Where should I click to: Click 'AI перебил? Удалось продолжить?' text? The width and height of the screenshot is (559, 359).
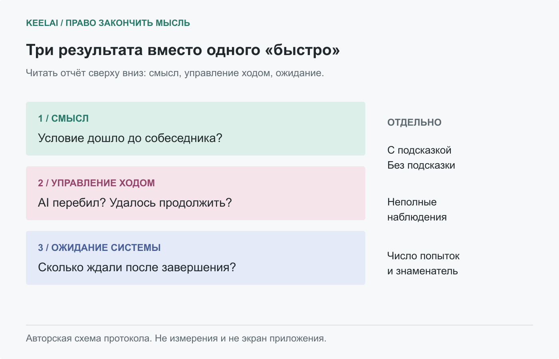coord(135,203)
